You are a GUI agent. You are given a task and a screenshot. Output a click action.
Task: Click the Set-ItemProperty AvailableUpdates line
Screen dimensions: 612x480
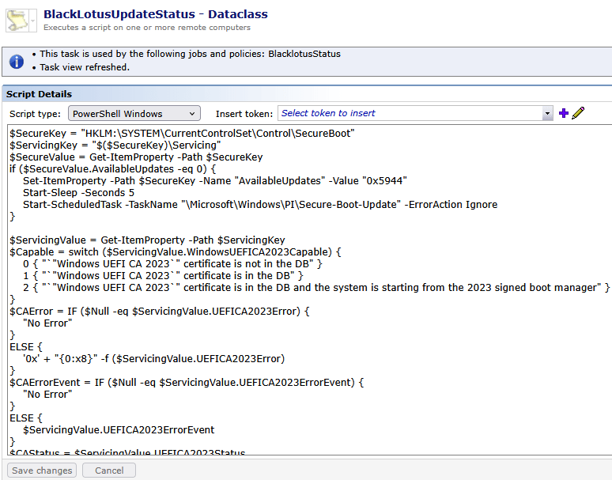point(215,180)
